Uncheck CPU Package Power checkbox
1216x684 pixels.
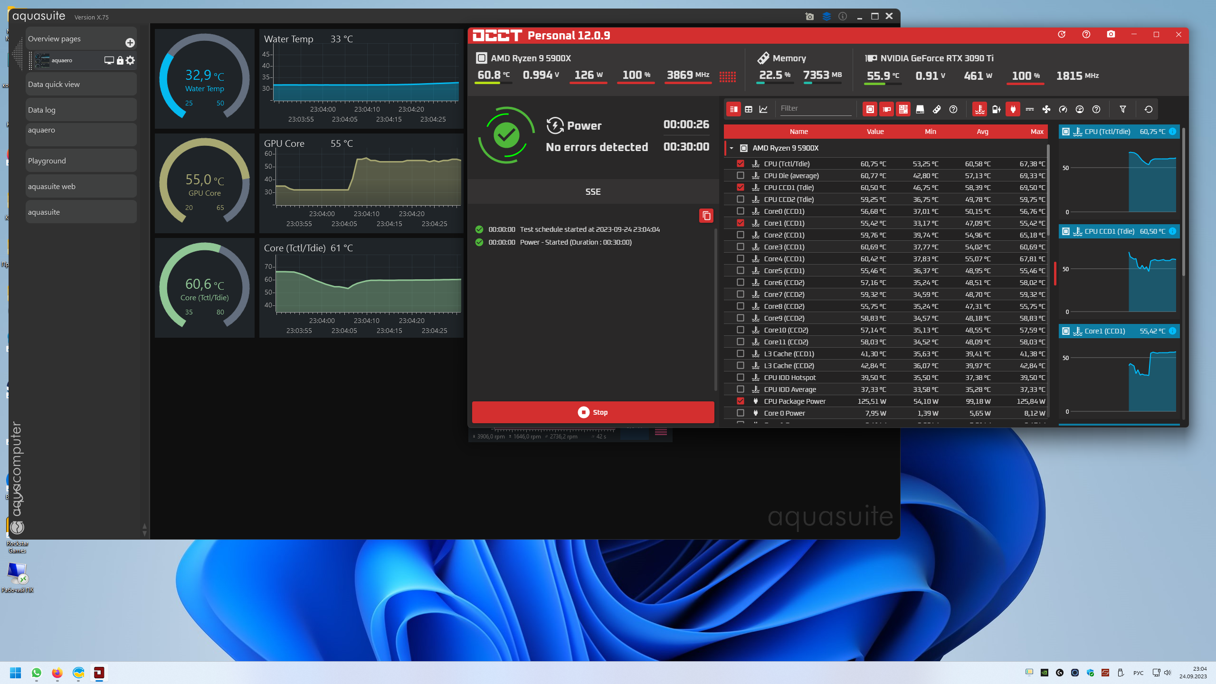pos(740,401)
